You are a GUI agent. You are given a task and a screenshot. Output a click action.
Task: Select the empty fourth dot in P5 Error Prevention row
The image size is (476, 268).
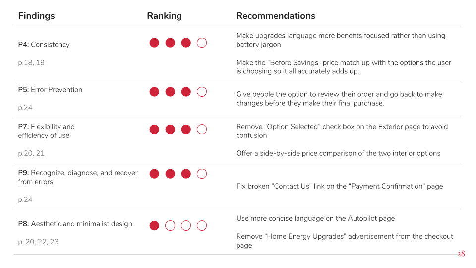point(202,92)
